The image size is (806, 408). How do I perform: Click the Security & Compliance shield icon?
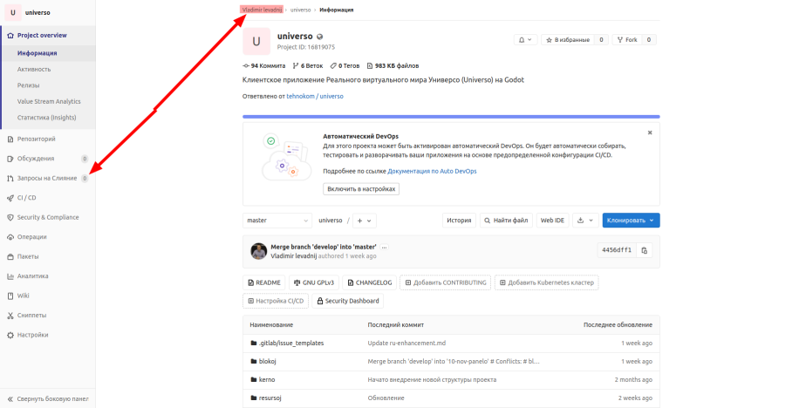[x=10, y=217]
